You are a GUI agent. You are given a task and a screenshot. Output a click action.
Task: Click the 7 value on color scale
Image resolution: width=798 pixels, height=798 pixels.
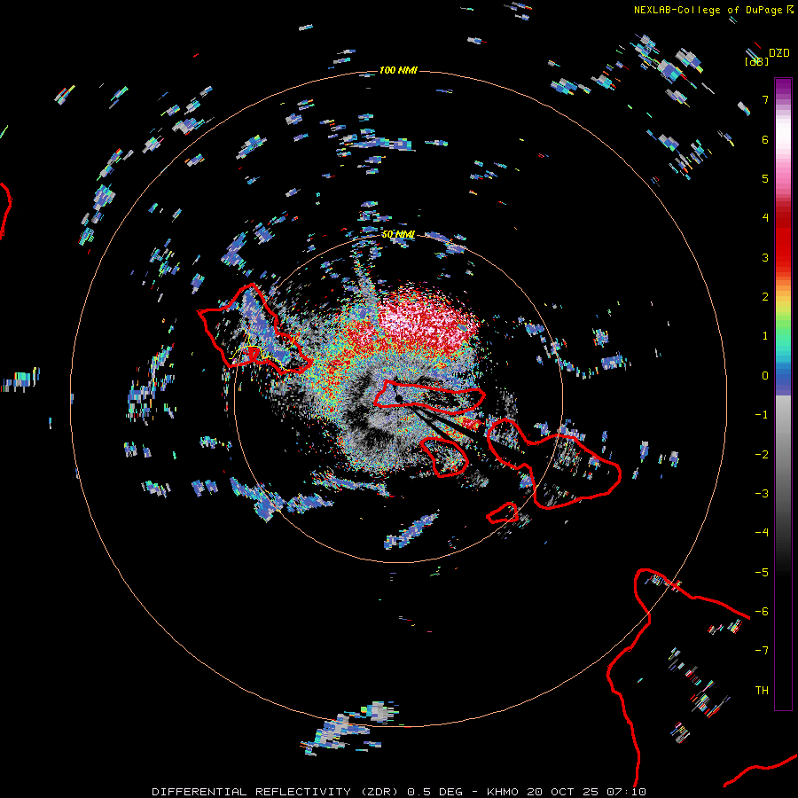(x=765, y=99)
